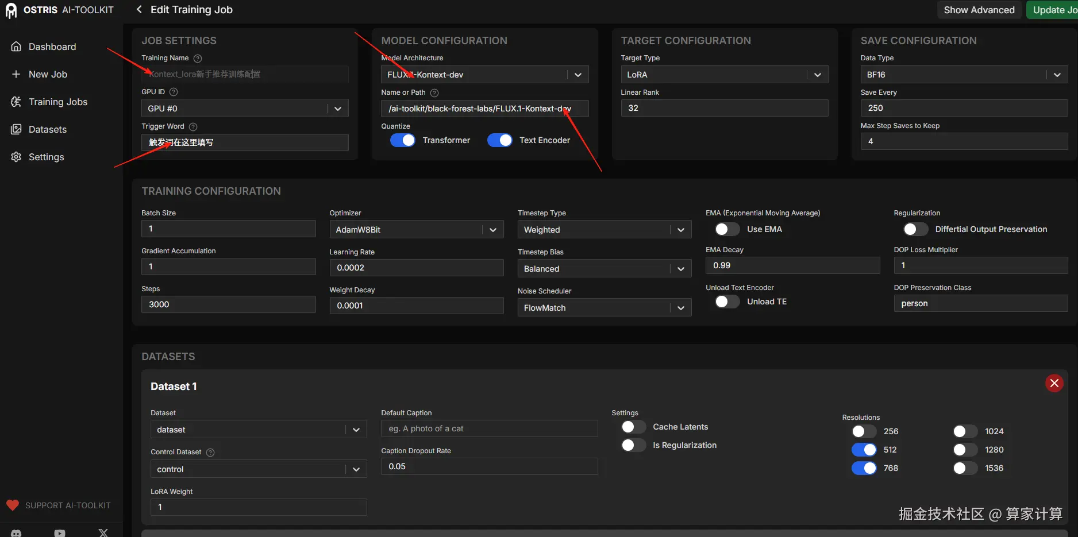Click the Dashboard home icon

point(16,47)
